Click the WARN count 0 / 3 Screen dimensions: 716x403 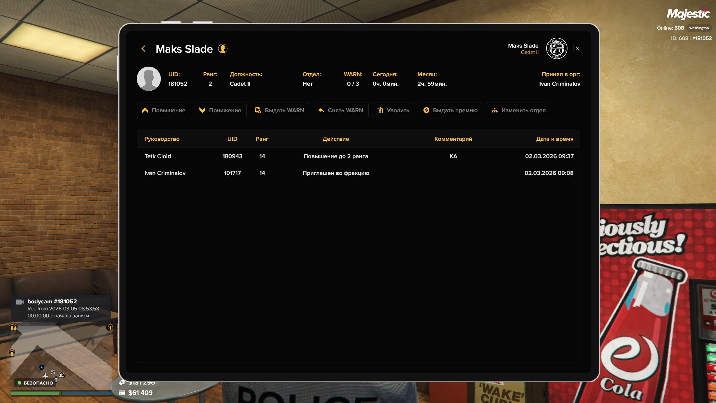coord(353,84)
